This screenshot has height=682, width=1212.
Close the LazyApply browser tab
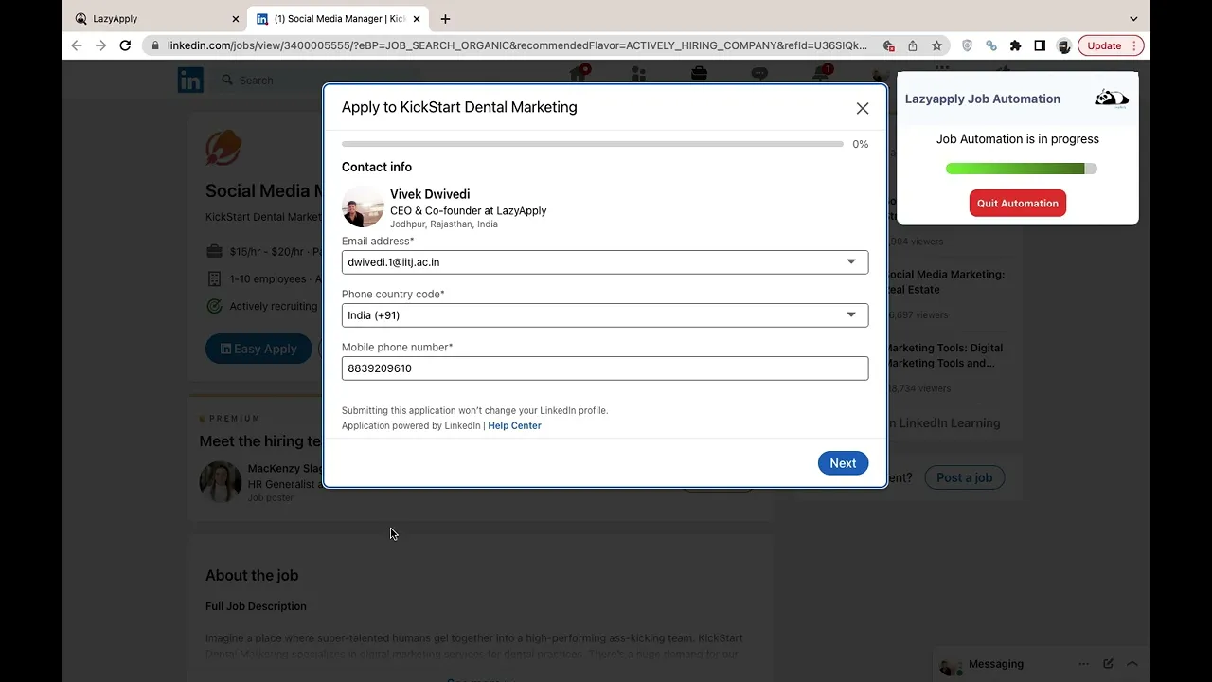235,19
